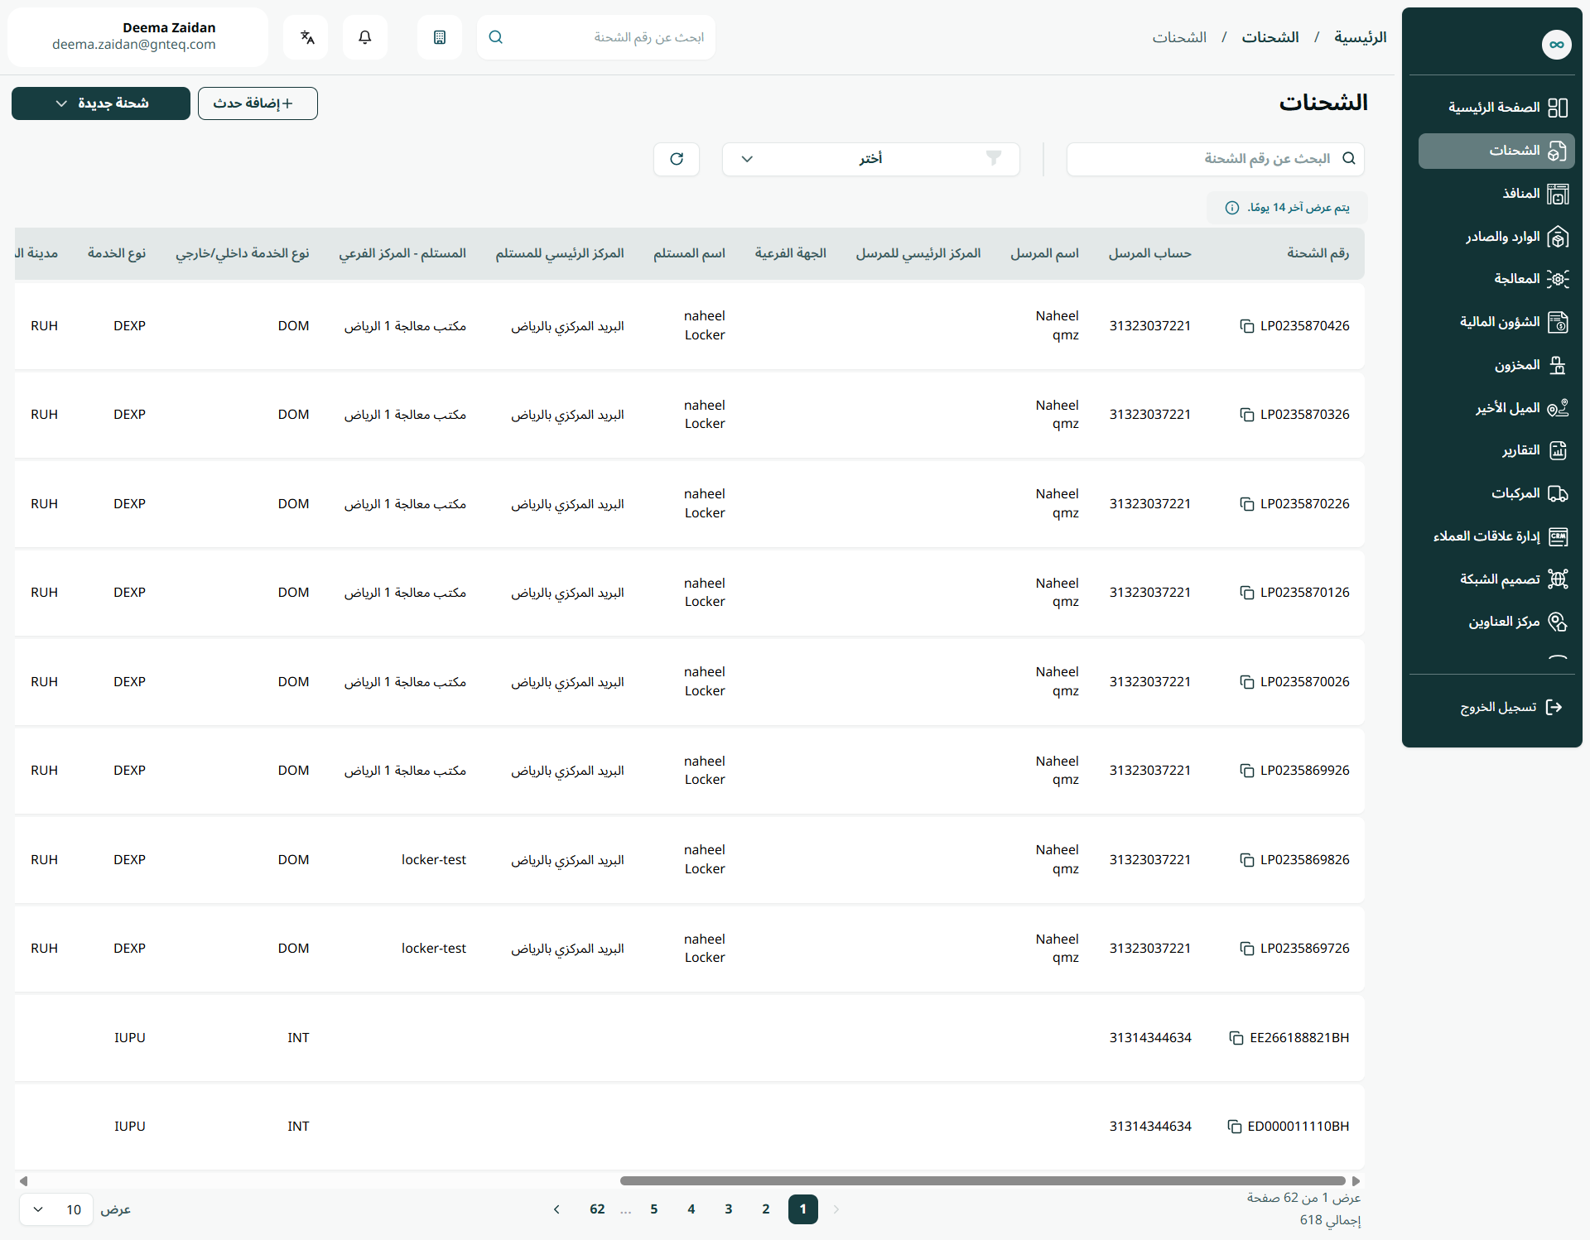Copy shipment number LP0235870026
This screenshot has width=1590, height=1240.
point(1246,682)
